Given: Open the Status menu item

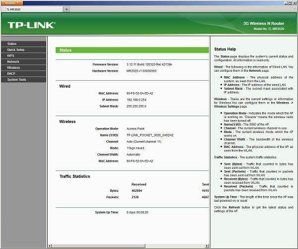Looking at the screenshot, I should pos(12,44).
